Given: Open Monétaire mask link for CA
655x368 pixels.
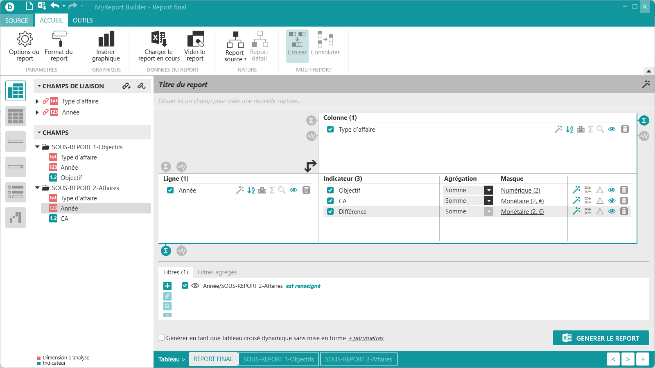Looking at the screenshot, I should pyautogui.click(x=522, y=201).
